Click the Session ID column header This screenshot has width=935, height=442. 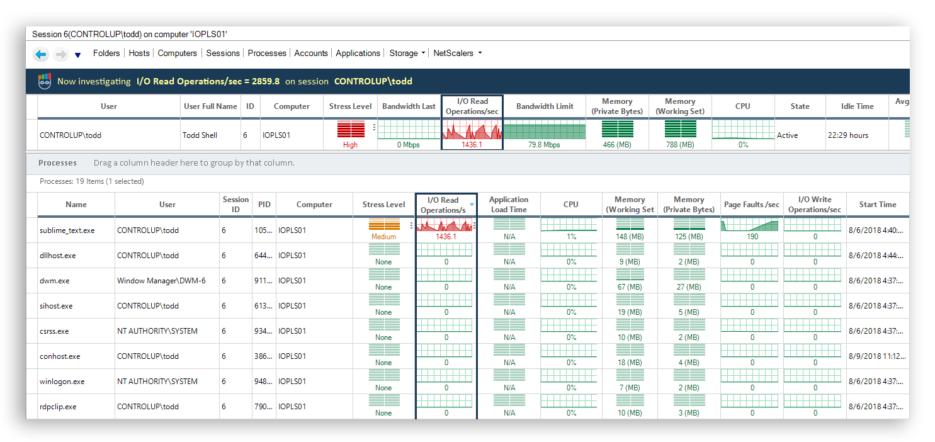pos(236,205)
